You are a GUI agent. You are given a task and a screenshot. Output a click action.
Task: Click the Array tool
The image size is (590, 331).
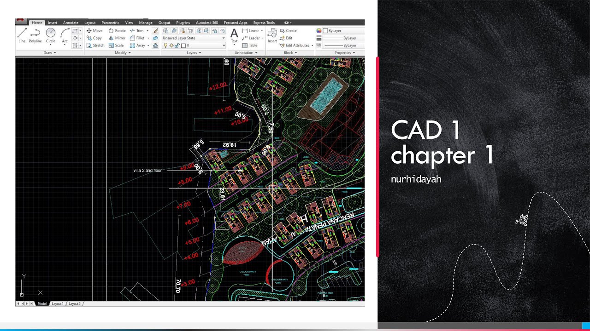point(138,46)
